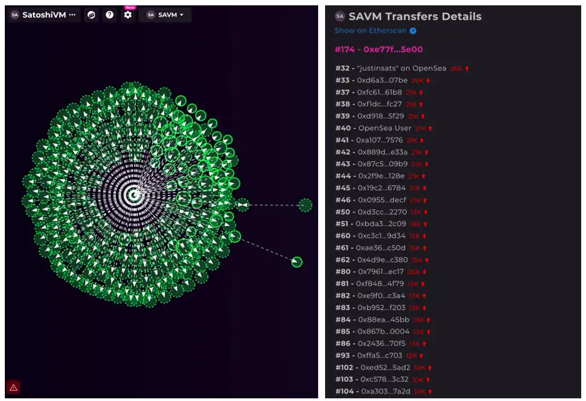Viewport: 586px width, 401px height.
Task: Open the SatoshiVM three-dots menu
Action: click(x=72, y=15)
